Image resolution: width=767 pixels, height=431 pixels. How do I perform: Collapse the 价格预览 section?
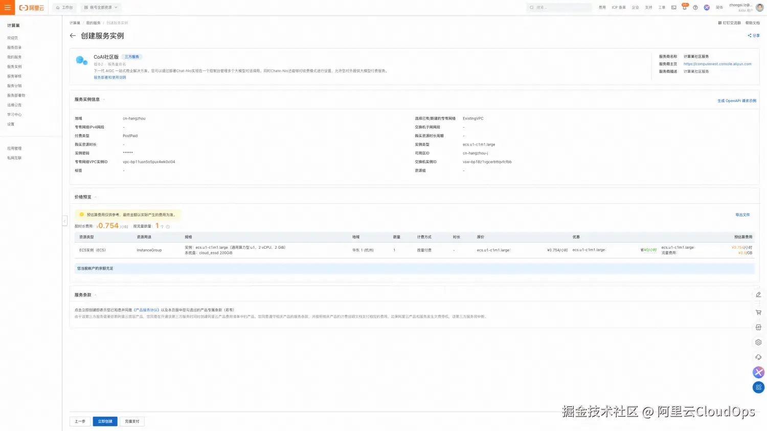95,197
